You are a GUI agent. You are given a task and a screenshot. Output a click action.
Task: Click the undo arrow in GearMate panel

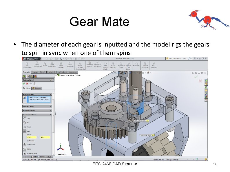click(x=31, y=84)
